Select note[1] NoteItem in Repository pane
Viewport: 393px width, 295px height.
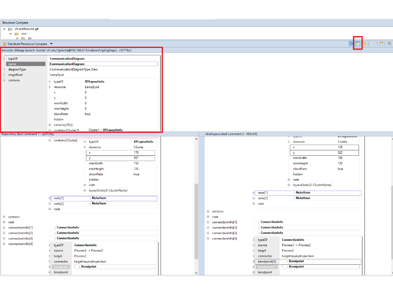point(103,198)
